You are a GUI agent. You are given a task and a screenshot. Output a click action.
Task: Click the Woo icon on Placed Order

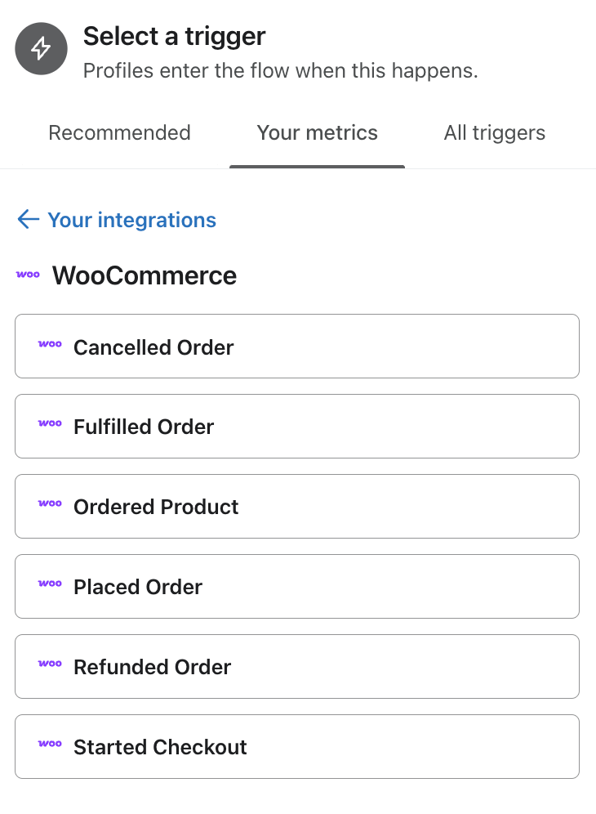pos(50,584)
